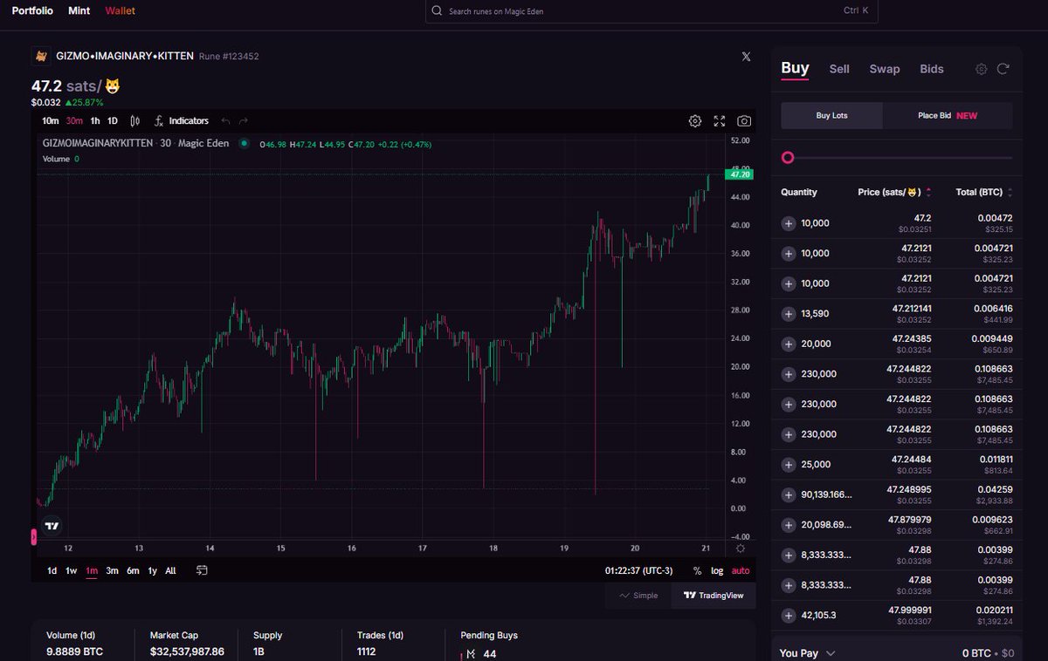Screen dimensions: 1048x661
Task: Click the TradingView logo on chart
Action: click(x=52, y=526)
